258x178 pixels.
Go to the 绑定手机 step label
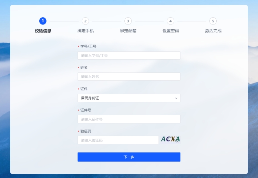pos(85,31)
